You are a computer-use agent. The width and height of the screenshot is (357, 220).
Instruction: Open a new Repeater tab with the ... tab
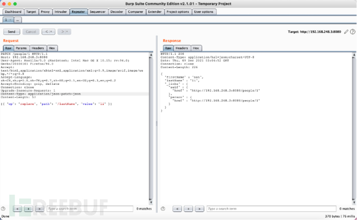click(x=18, y=20)
